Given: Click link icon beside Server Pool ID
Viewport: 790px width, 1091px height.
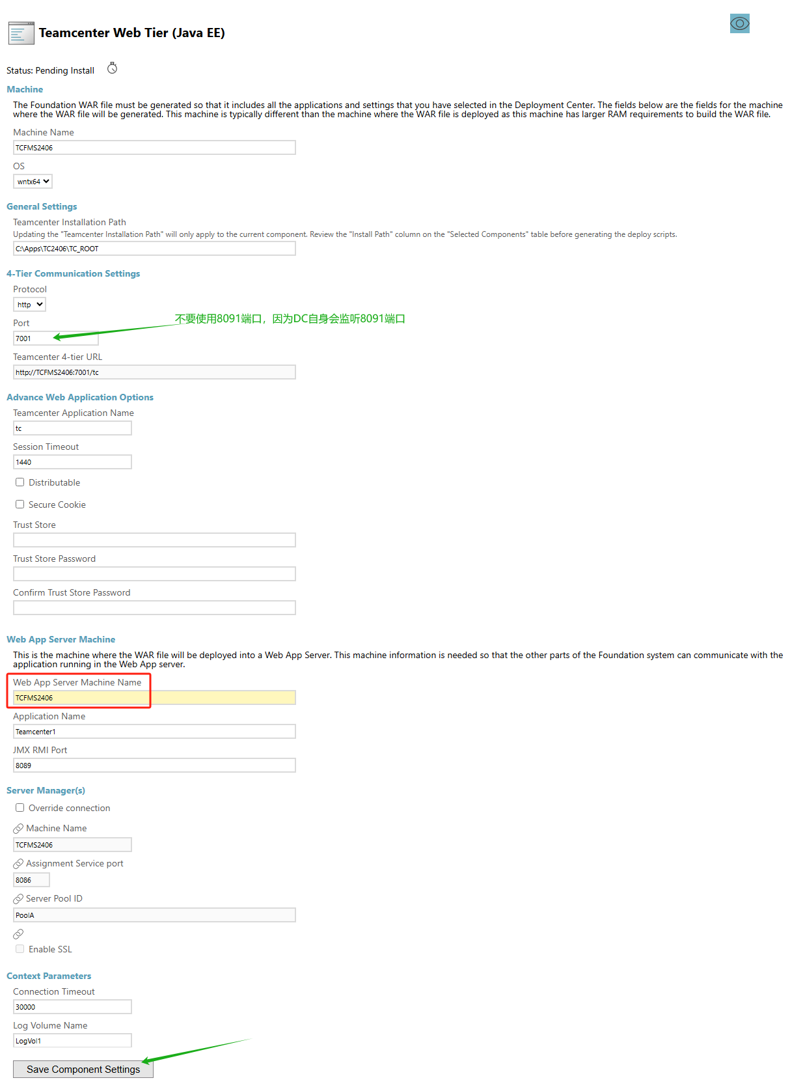Looking at the screenshot, I should click(18, 899).
